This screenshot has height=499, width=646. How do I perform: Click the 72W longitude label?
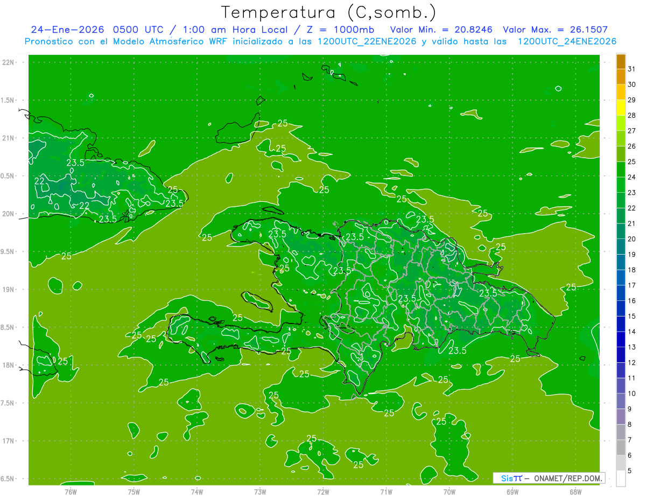click(x=323, y=492)
